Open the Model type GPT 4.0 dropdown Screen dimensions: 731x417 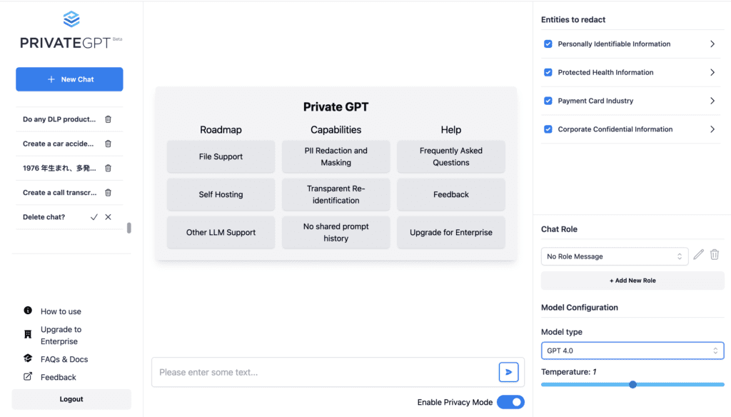click(x=632, y=351)
